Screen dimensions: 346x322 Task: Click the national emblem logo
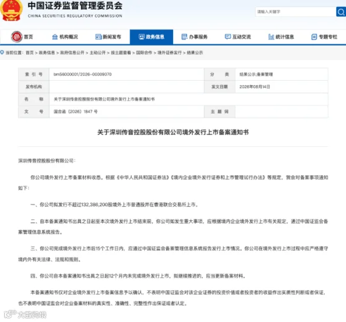point(11,10)
